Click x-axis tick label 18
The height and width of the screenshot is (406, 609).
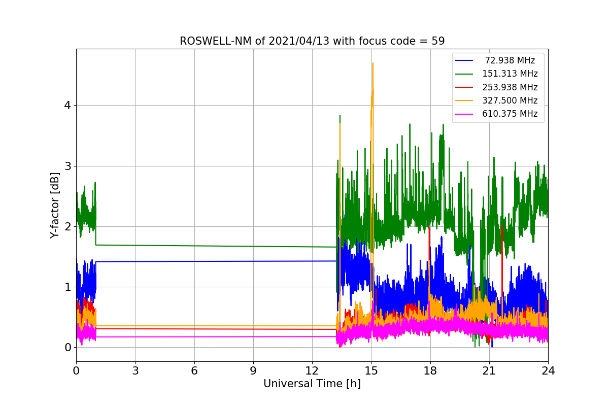(x=430, y=370)
